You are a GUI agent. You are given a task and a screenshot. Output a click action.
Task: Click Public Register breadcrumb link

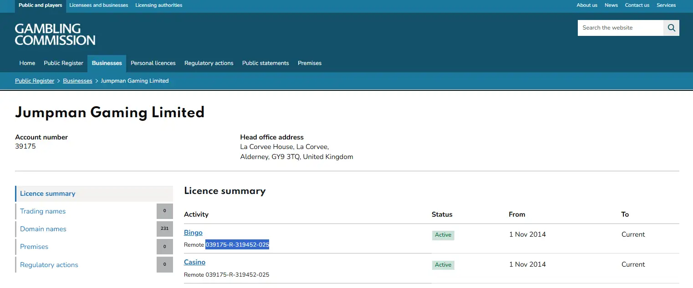click(35, 81)
